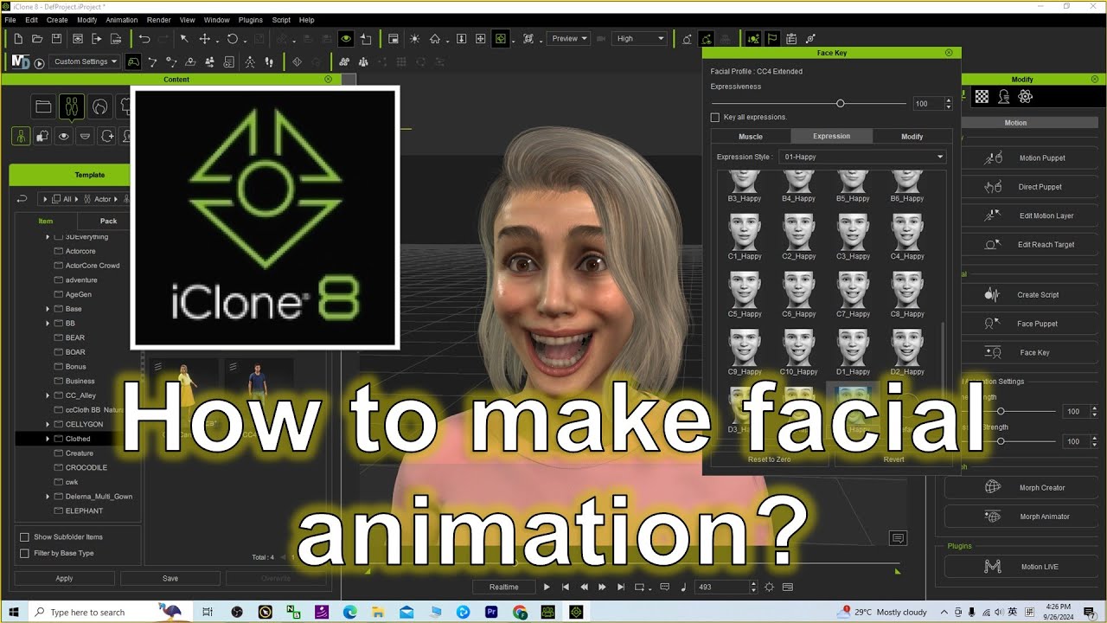
Task: Select the C1_Happy expression thumbnail
Action: click(745, 237)
